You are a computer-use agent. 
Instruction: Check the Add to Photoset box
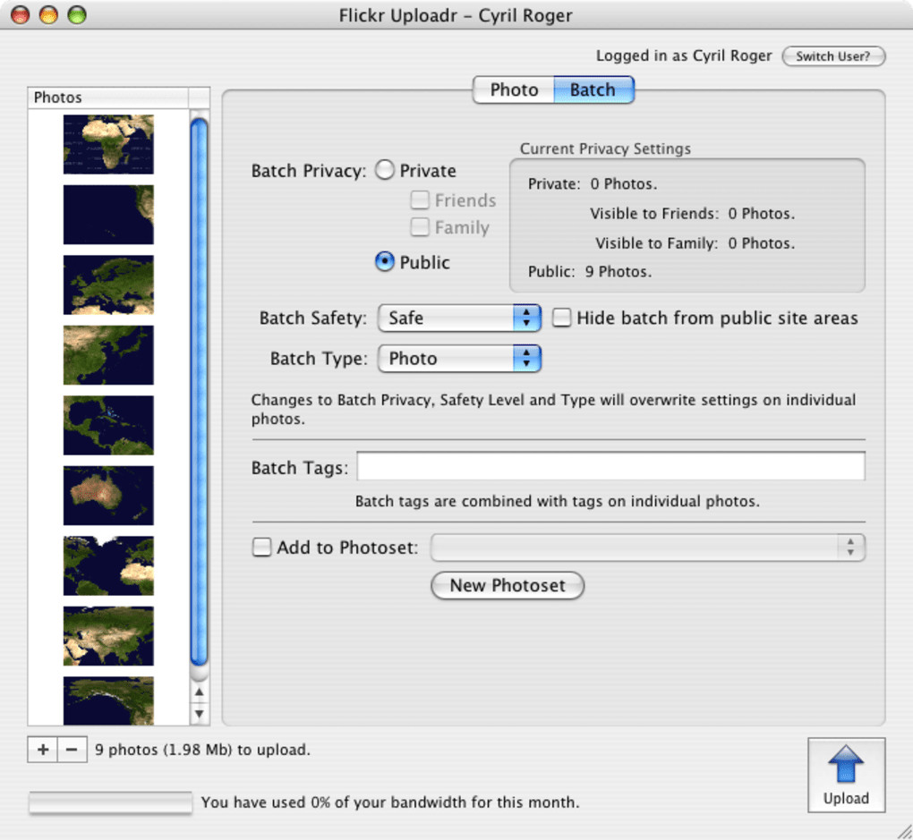coord(261,547)
